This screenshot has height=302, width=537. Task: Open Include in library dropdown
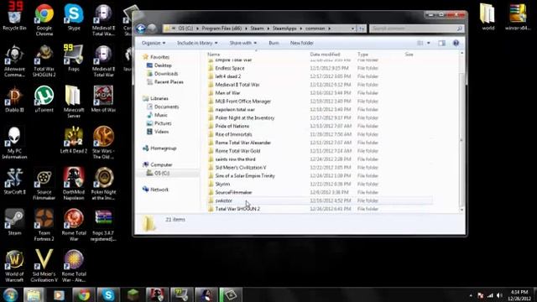coord(197,43)
